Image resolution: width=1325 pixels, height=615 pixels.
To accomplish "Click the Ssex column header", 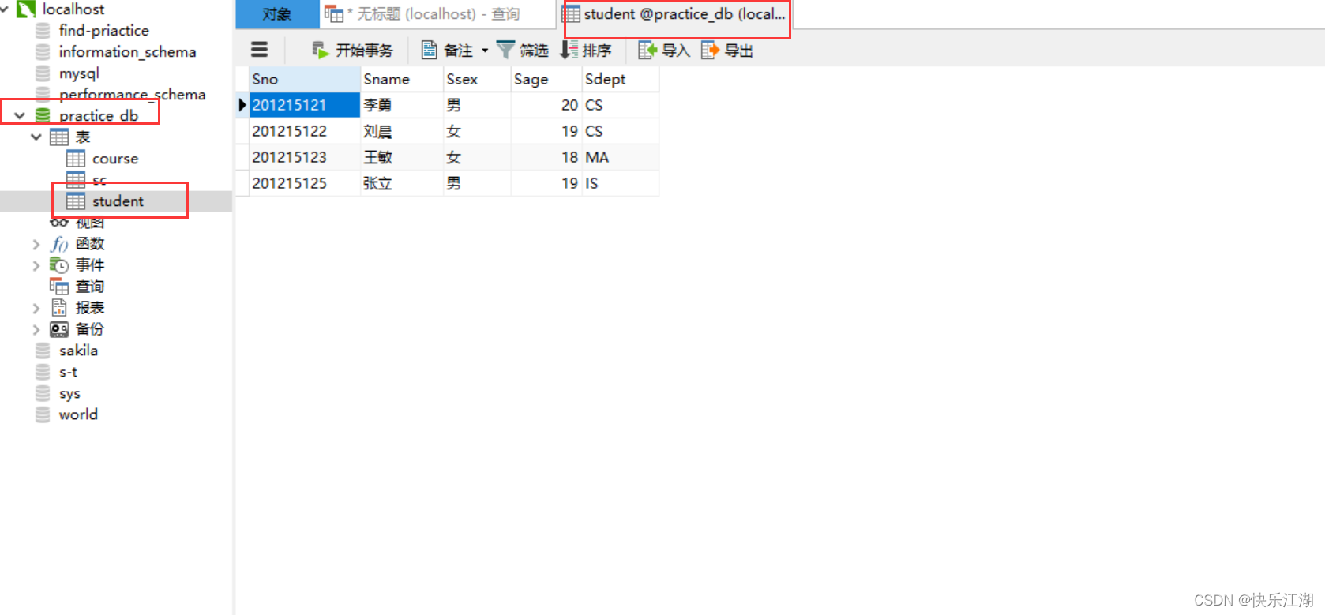I will pyautogui.click(x=477, y=79).
